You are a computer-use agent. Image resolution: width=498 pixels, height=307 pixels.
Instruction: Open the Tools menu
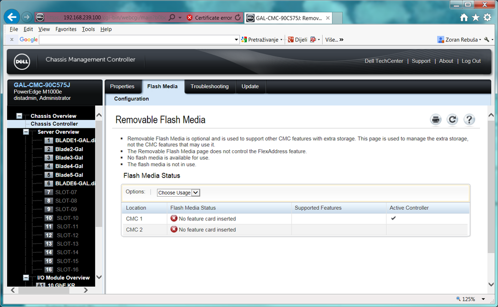[x=88, y=29]
